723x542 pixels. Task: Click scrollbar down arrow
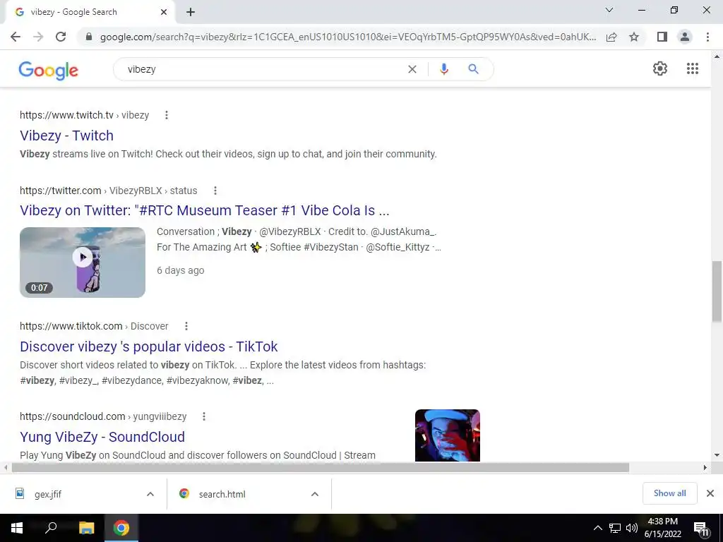[x=717, y=455]
